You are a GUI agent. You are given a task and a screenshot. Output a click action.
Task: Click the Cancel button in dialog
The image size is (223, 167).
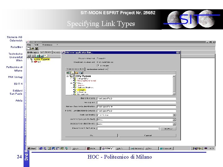pyautogui.click(x=148, y=135)
